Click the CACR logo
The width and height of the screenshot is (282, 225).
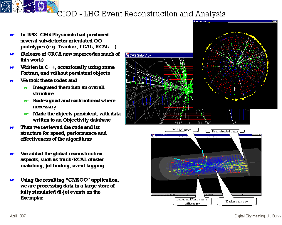(x=29, y=6)
